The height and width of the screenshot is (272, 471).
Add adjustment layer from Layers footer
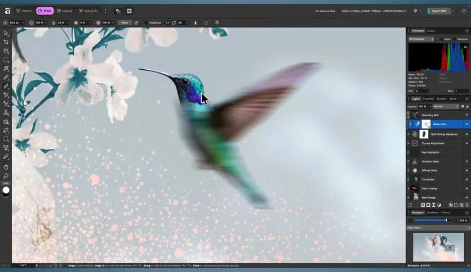click(439, 205)
